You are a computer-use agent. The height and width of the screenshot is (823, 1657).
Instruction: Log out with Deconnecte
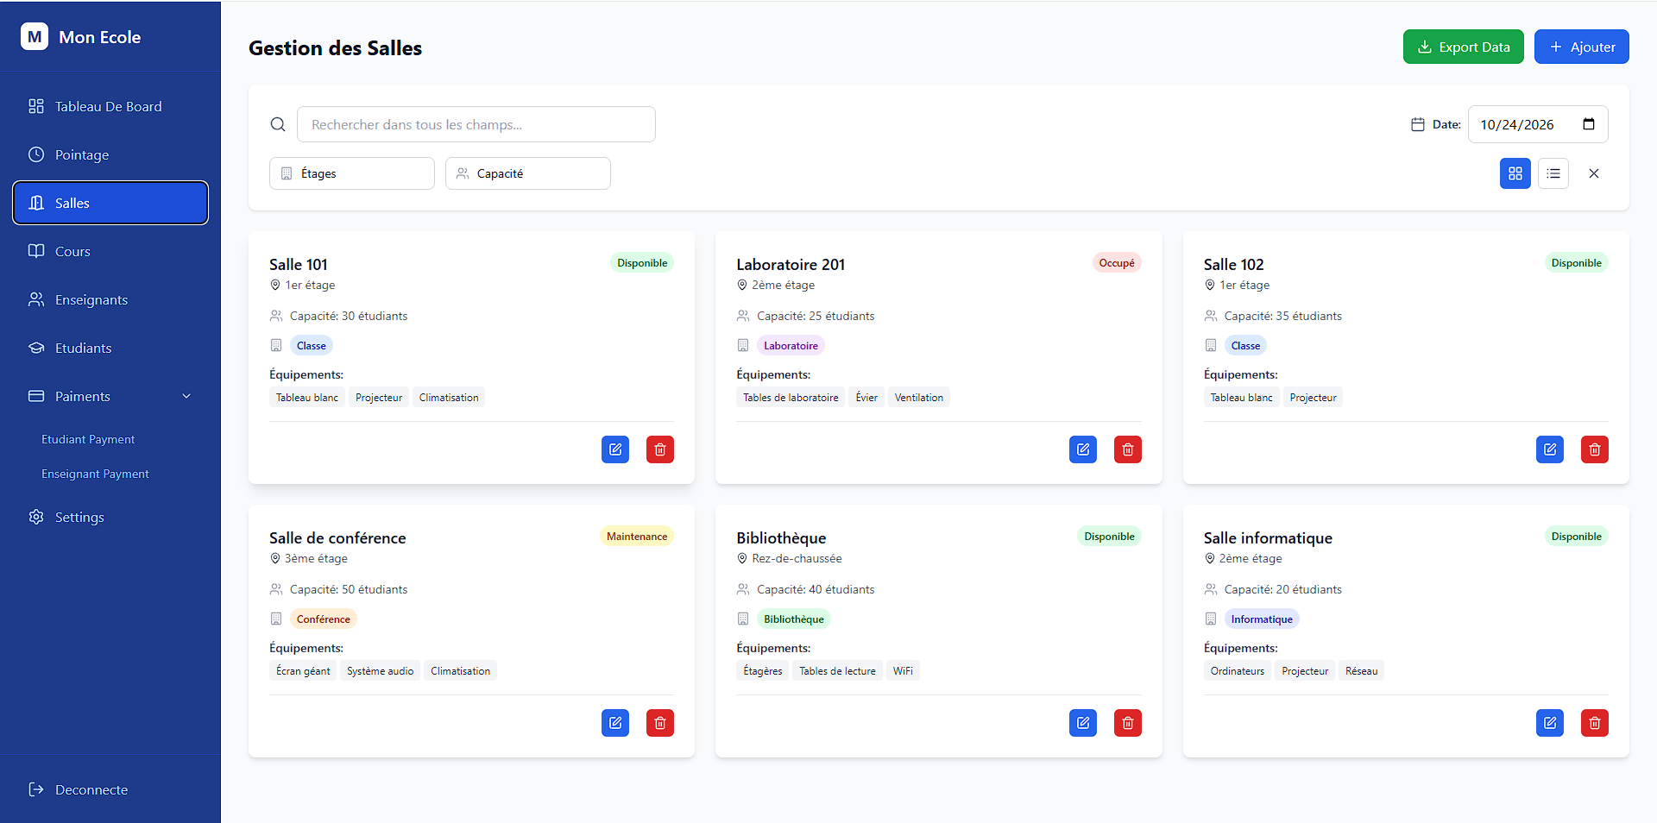[x=110, y=790]
